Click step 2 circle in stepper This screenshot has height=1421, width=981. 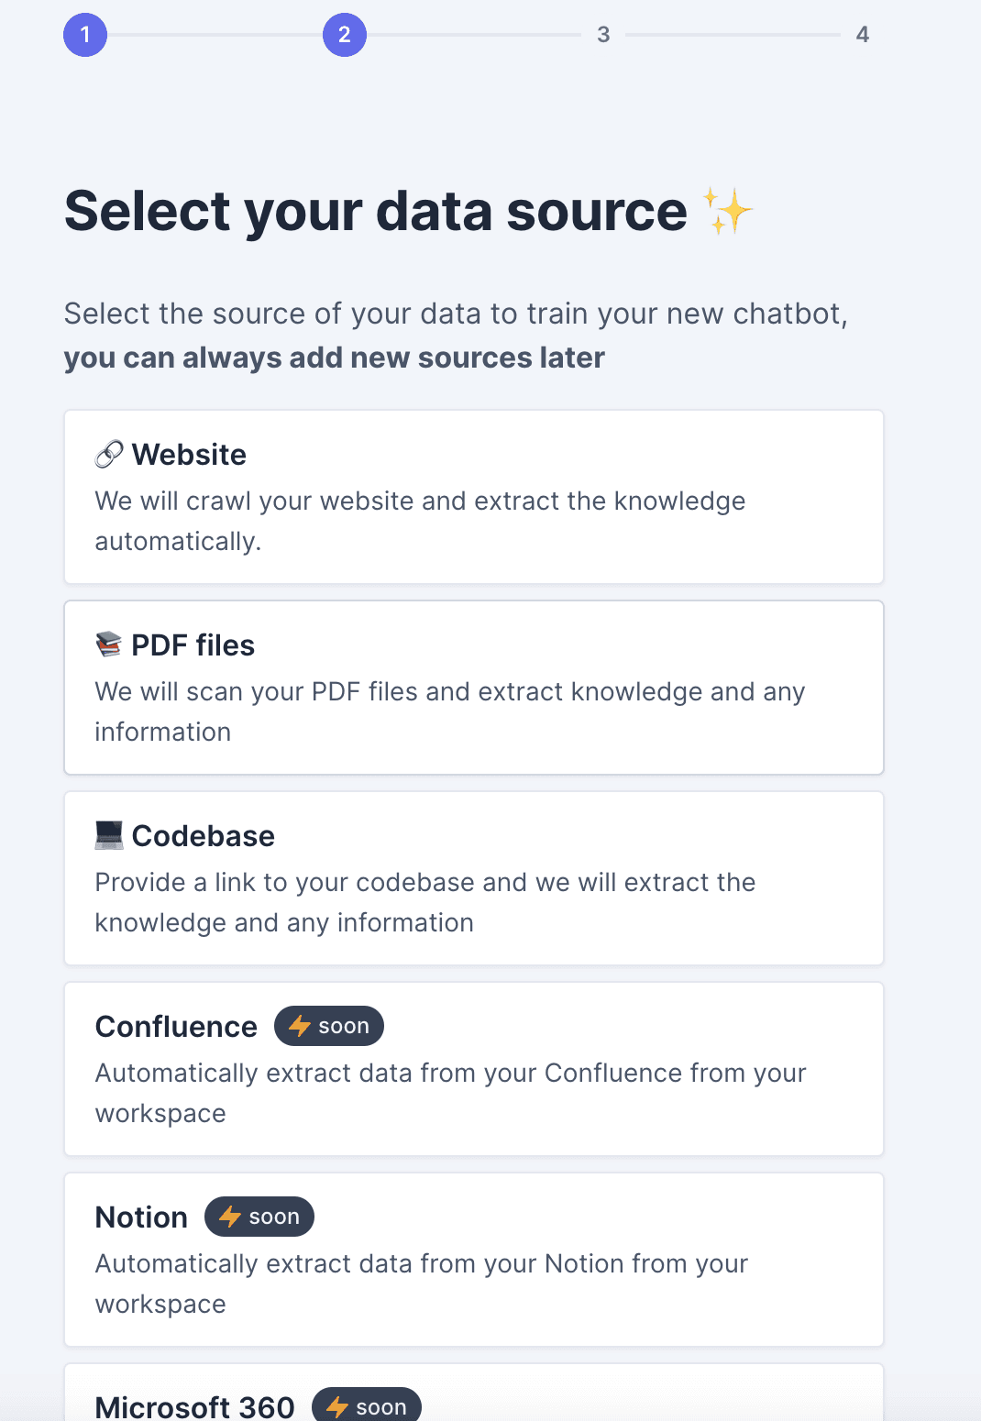point(345,35)
